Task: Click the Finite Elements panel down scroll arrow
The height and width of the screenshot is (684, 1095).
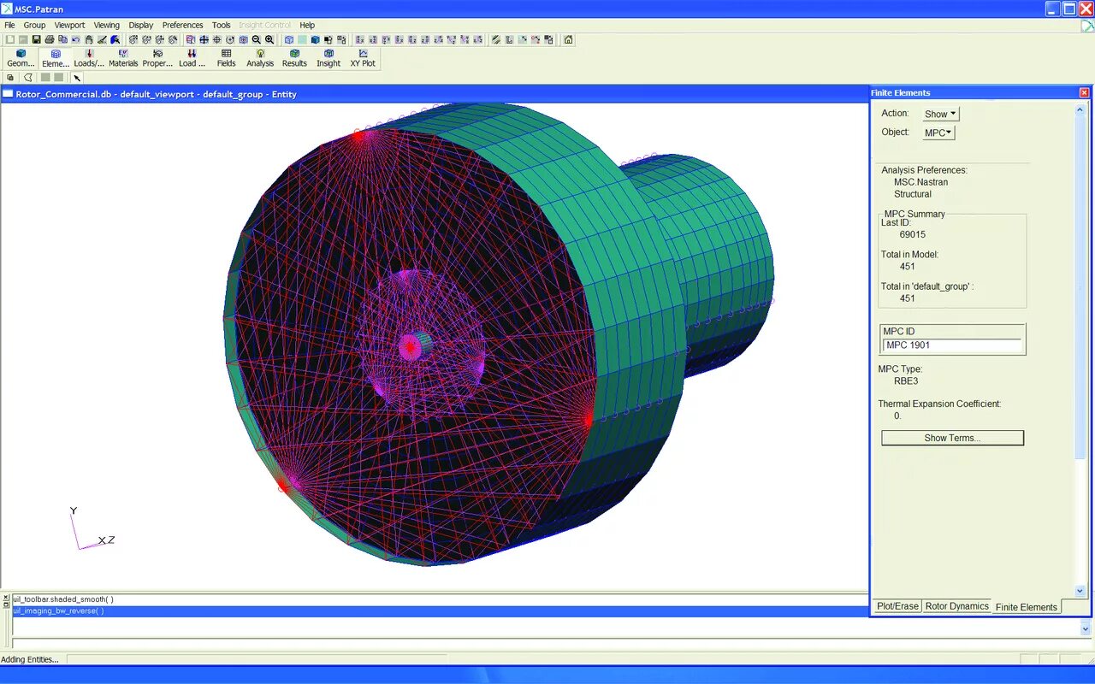Action: (x=1080, y=591)
